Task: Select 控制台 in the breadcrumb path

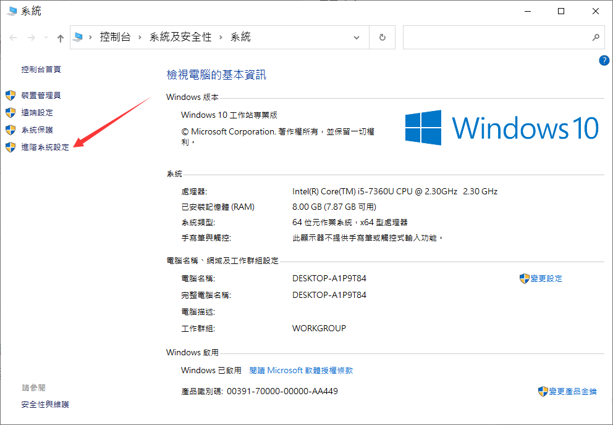Action: [x=115, y=37]
